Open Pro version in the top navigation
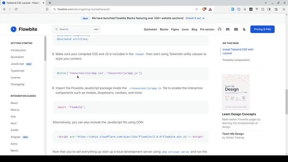This screenshot has height=162, width=288. click(207, 29)
